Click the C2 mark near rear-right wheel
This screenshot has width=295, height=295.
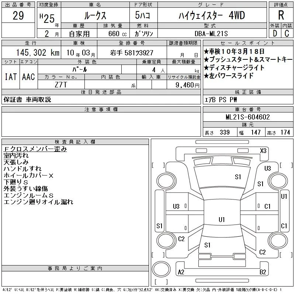pyautogui.click(x=262, y=252)
